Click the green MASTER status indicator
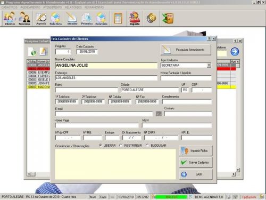The width and height of the screenshot is (266, 200). tap(171, 197)
